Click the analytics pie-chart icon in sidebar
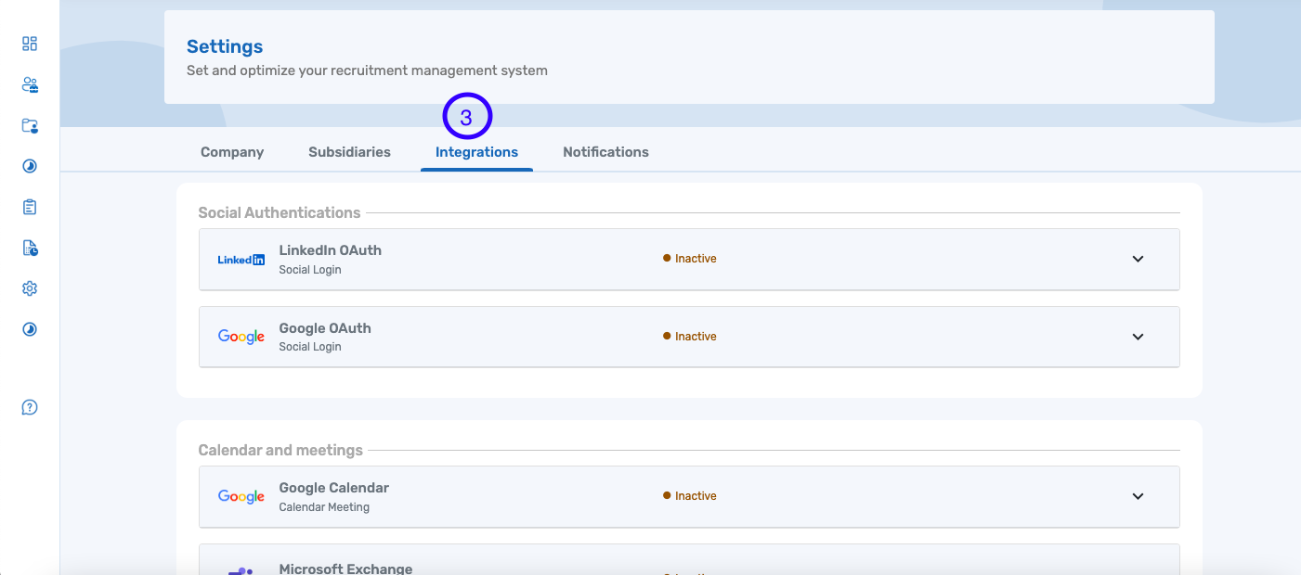 [29, 165]
